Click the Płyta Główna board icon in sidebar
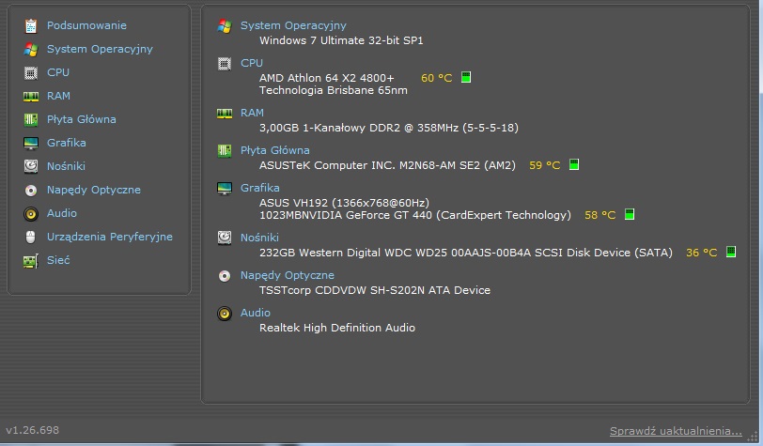This screenshot has height=446, width=763. pos(31,119)
